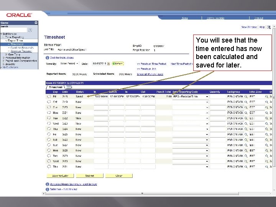Screen dimensions: 276x207
Task: Select the Timesheet grid tab
Action: 56,87
